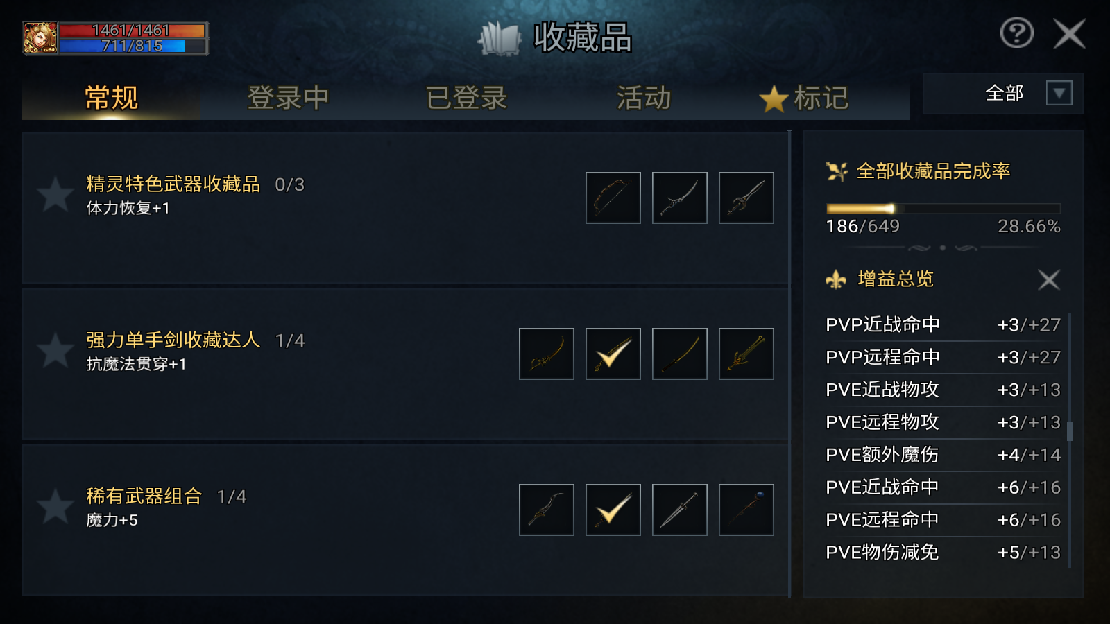Click the blue-orb staff icon in 稀有武器组合
The width and height of the screenshot is (1110, 624).
pyautogui.click(x=746, y=510)
